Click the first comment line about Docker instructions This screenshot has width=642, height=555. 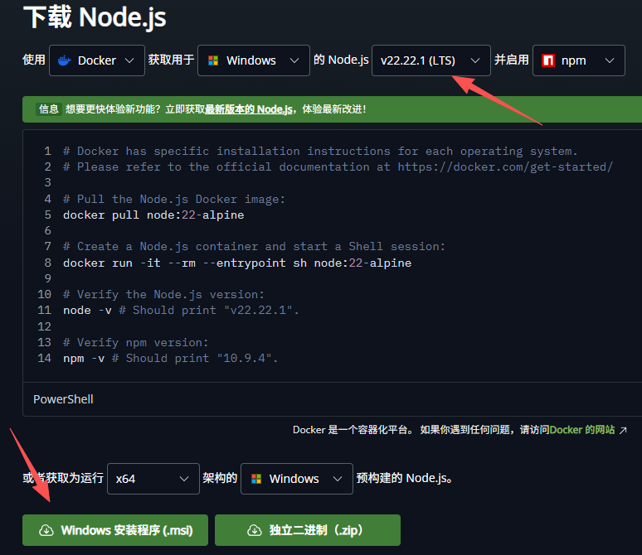pos(320,152)
